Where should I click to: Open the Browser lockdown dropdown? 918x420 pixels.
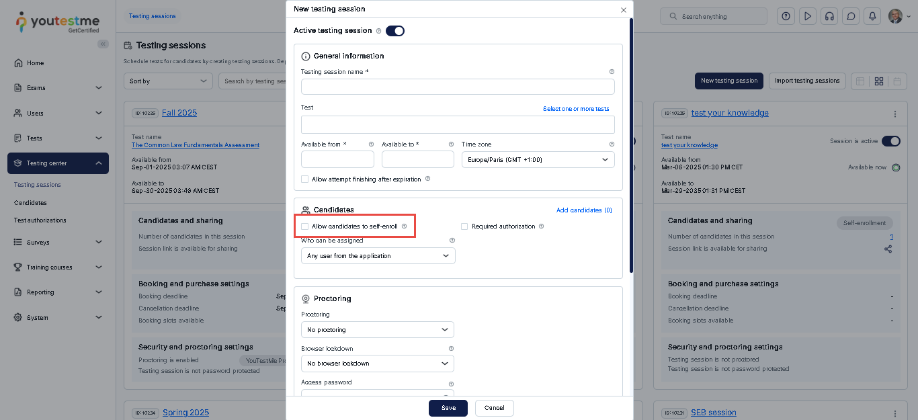(377, 364)
